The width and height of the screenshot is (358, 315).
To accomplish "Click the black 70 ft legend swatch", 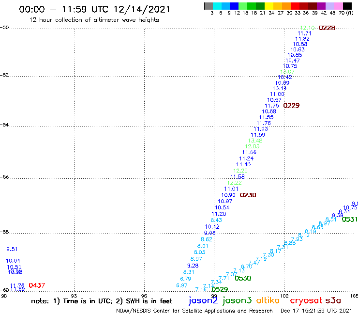I will click(347, 6).
